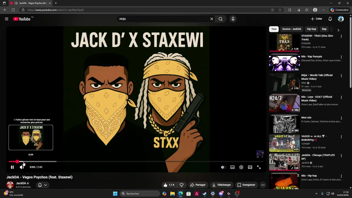Reload page with browser refresh icon
Screen dimensions: 352x198
pyautogui.click(x=13, y=10)
